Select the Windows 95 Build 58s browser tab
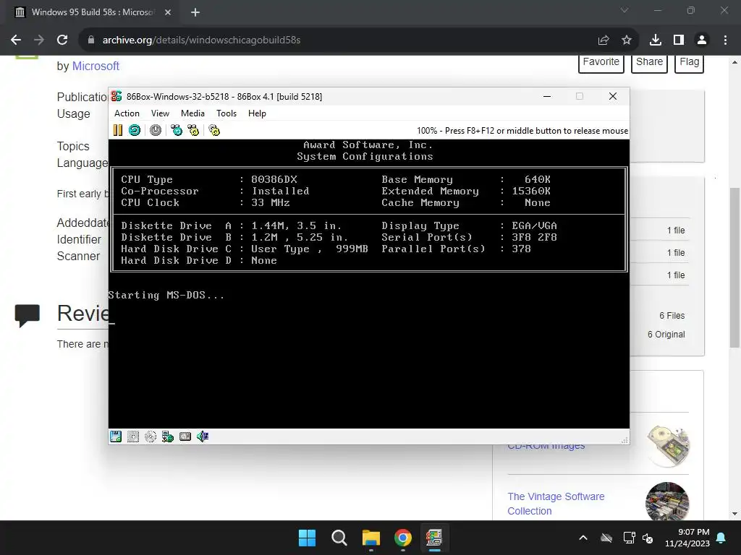Viewport: 741px width, 555px height. [93, 12]
